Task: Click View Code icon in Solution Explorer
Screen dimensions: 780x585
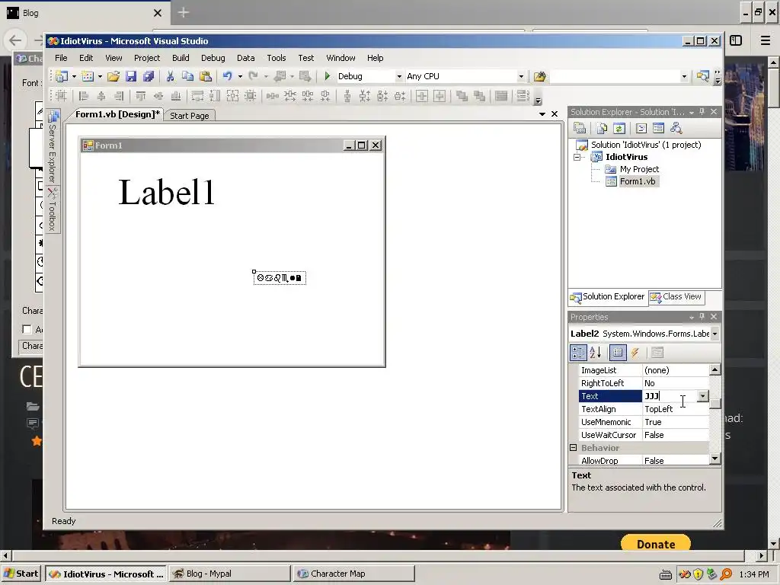Action: tap(641, 128)
